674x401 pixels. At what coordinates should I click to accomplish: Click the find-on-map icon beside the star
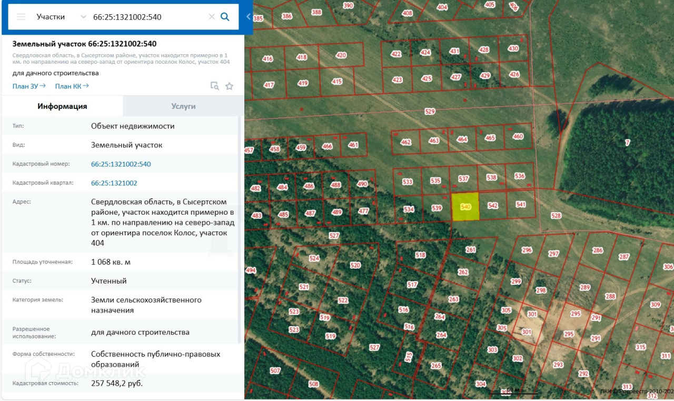214,86
